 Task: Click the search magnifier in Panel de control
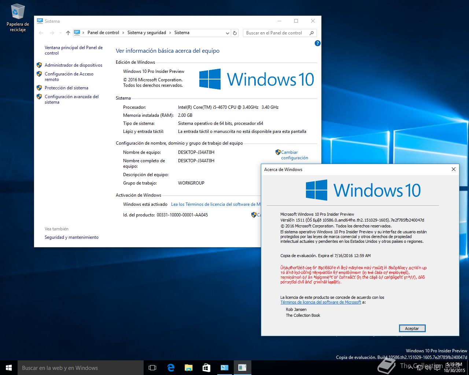[312, 33]
